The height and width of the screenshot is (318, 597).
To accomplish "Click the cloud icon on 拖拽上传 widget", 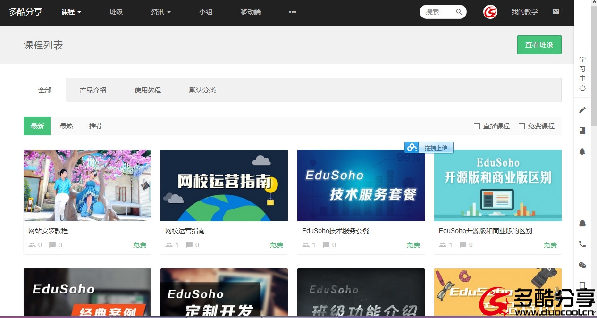I will tap(412, 148).
